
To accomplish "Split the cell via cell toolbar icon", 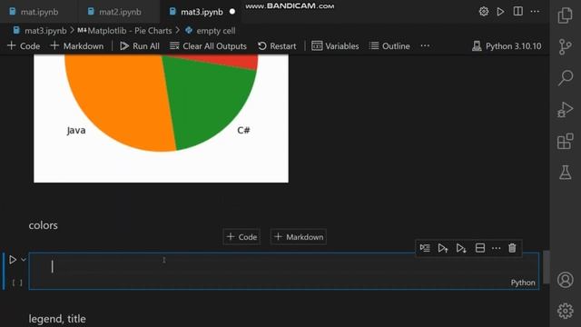I will [480, 248].
